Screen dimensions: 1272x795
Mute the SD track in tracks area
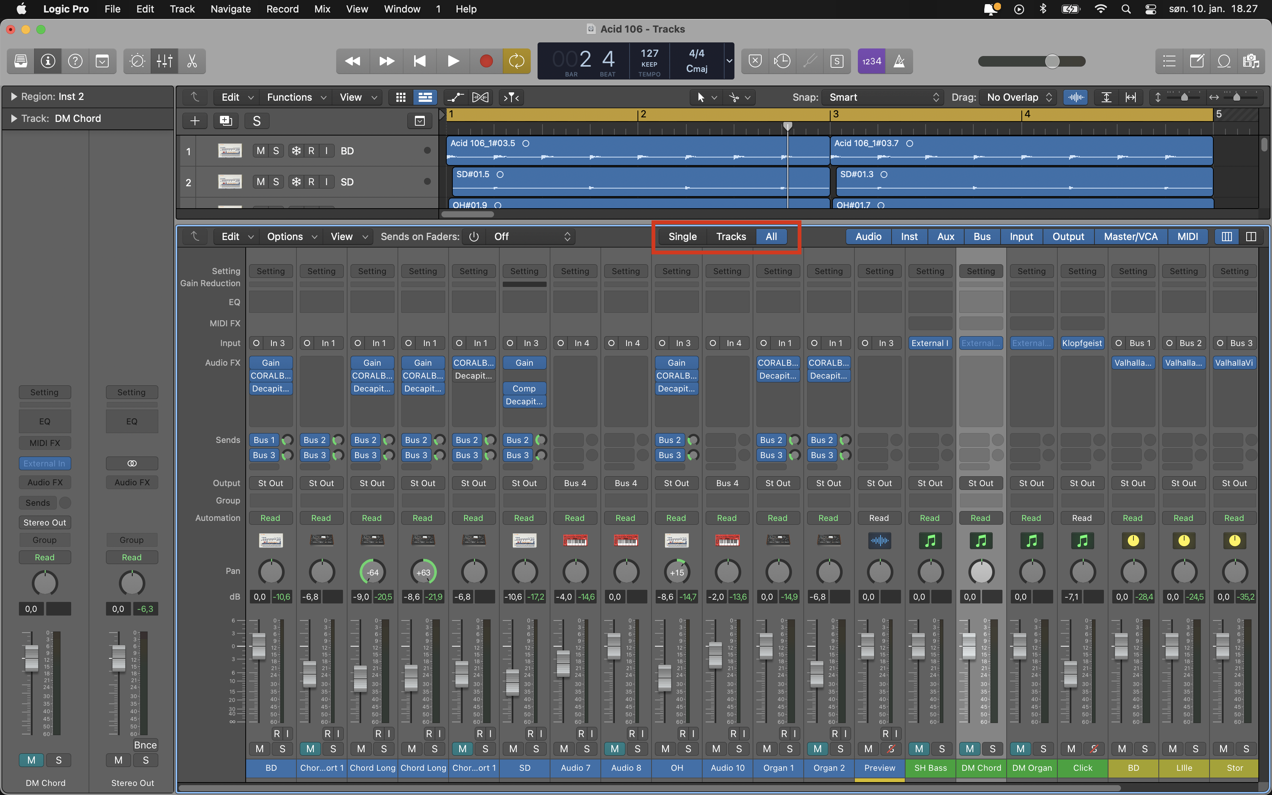[x=260, y=182]
